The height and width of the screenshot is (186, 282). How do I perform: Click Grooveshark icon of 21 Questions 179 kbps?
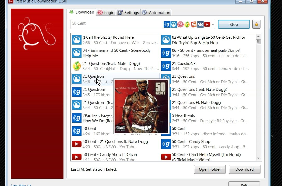pos(77,92)
